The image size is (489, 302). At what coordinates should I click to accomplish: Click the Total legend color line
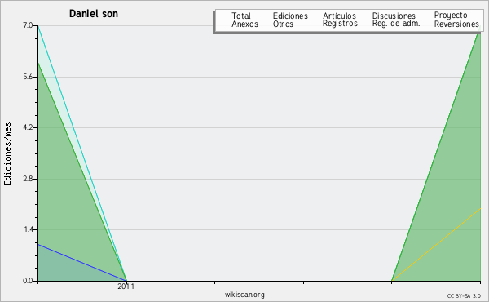(223, 16)
